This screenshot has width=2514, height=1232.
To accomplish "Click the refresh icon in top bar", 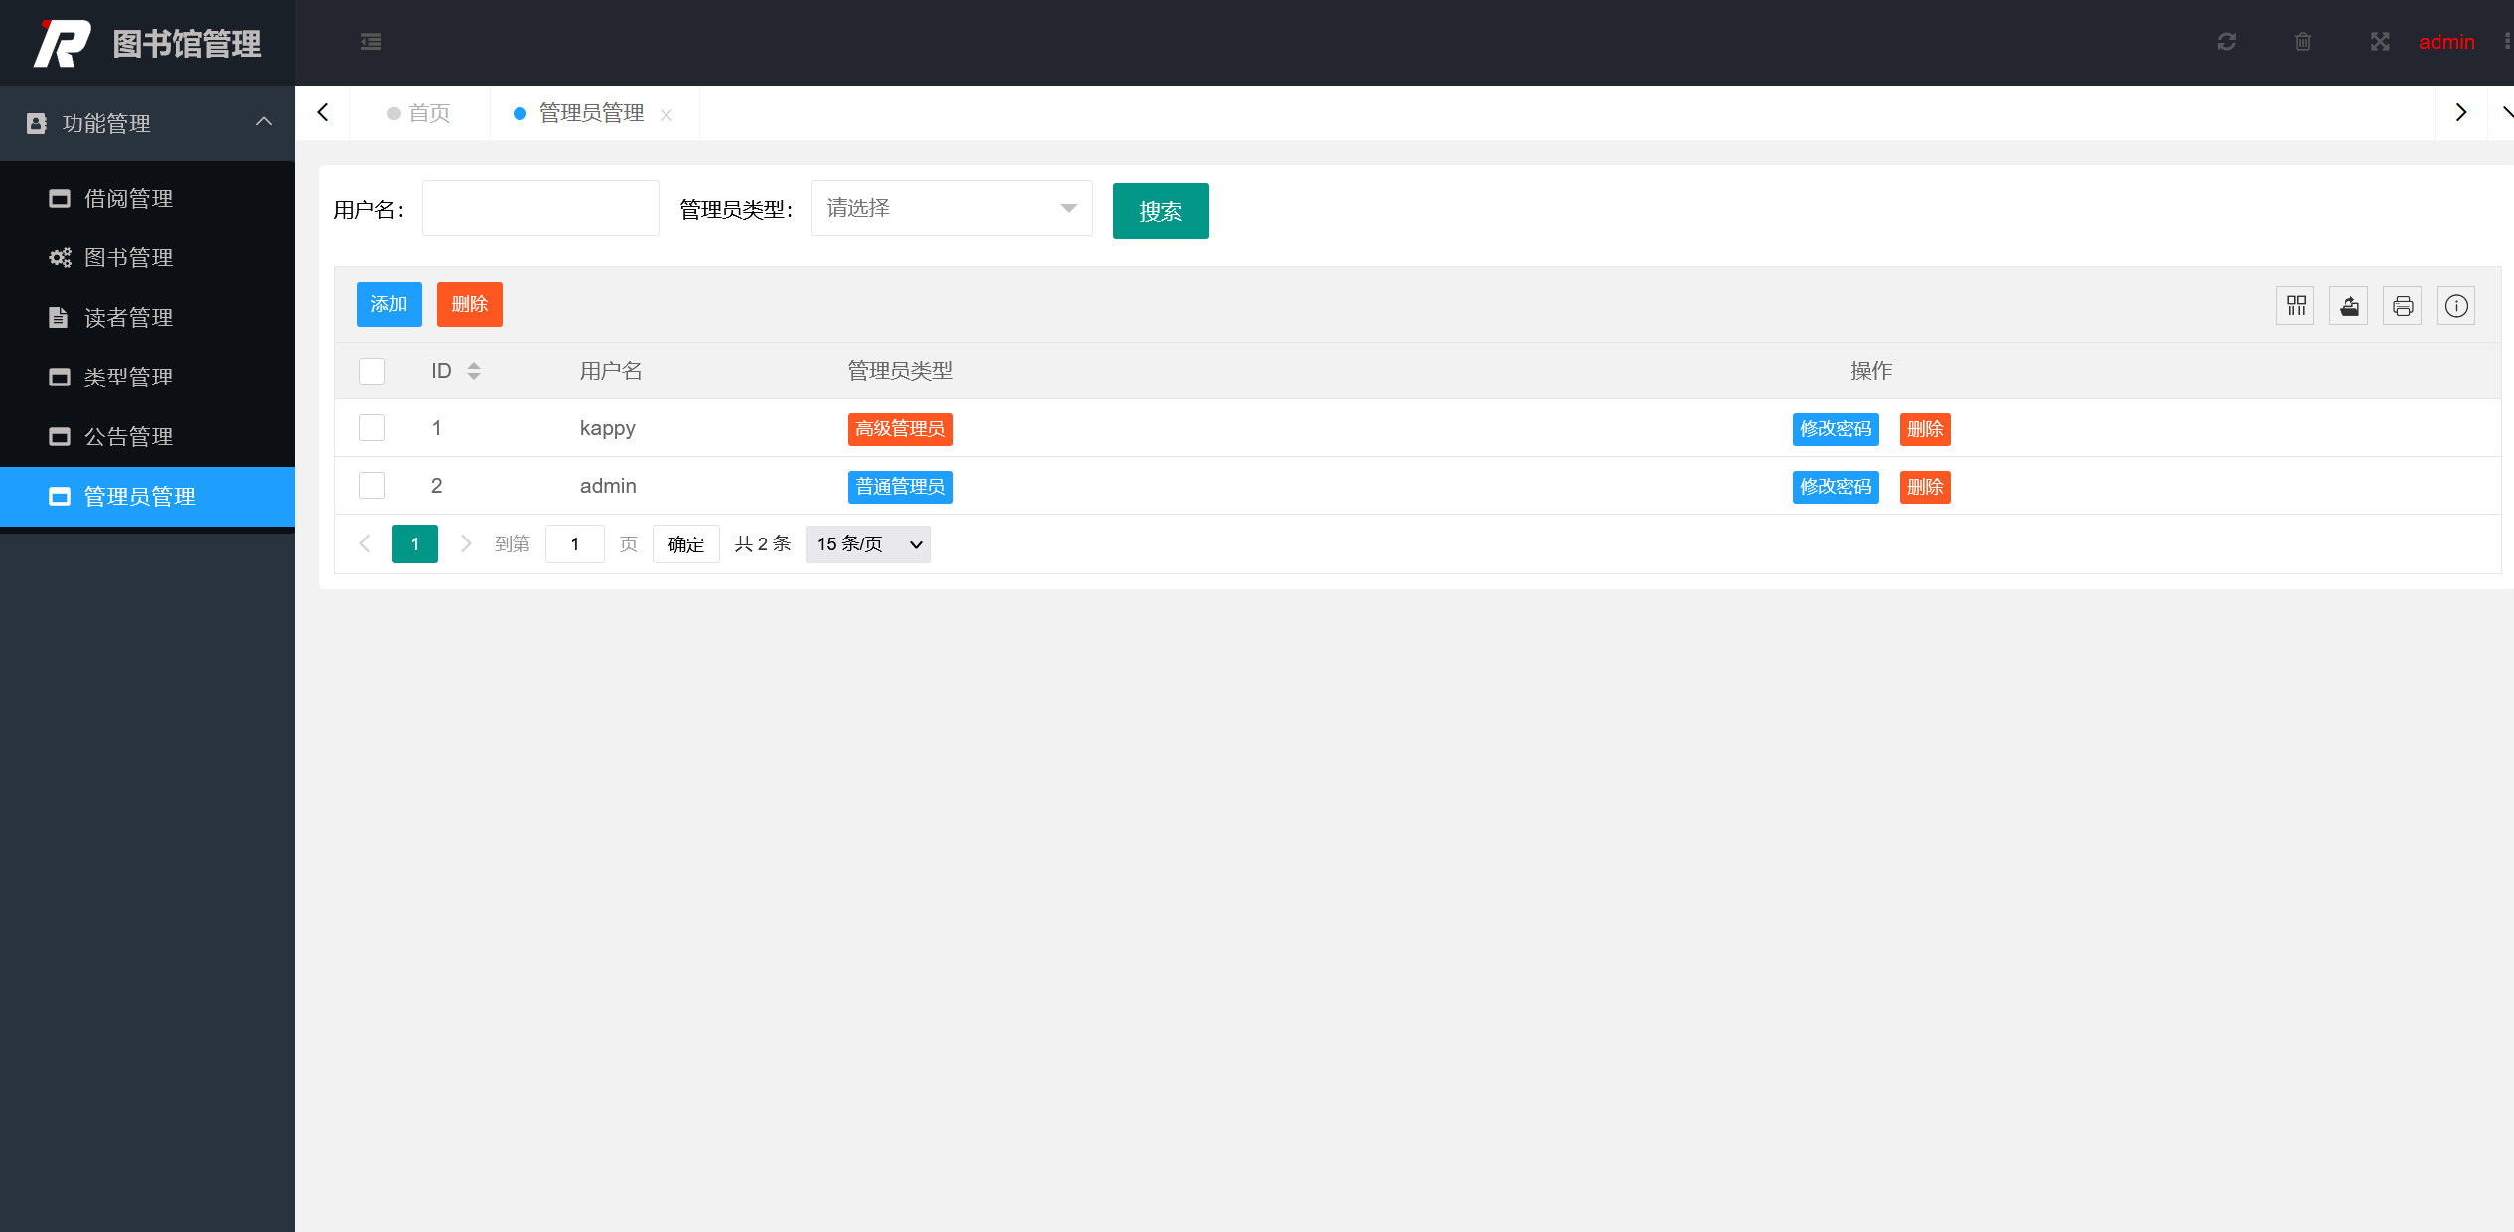I will (x=2227, y=42).
